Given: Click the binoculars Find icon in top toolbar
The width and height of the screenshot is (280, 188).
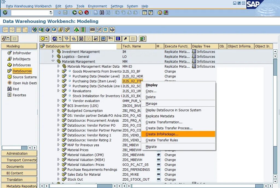Looking at the screenshot, I should pos(102,13).
